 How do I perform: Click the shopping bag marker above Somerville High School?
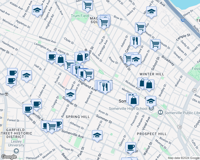click(133, 101)
